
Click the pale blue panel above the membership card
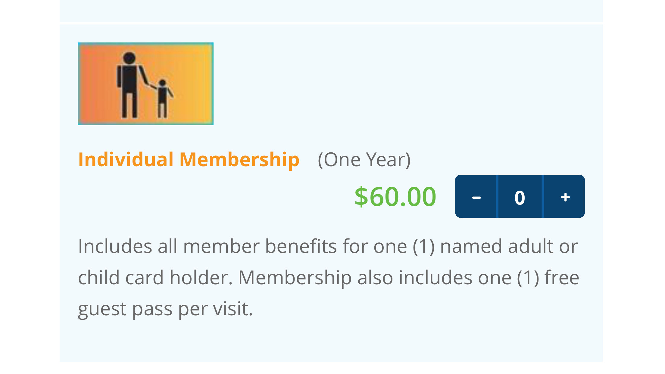(331, 11)
